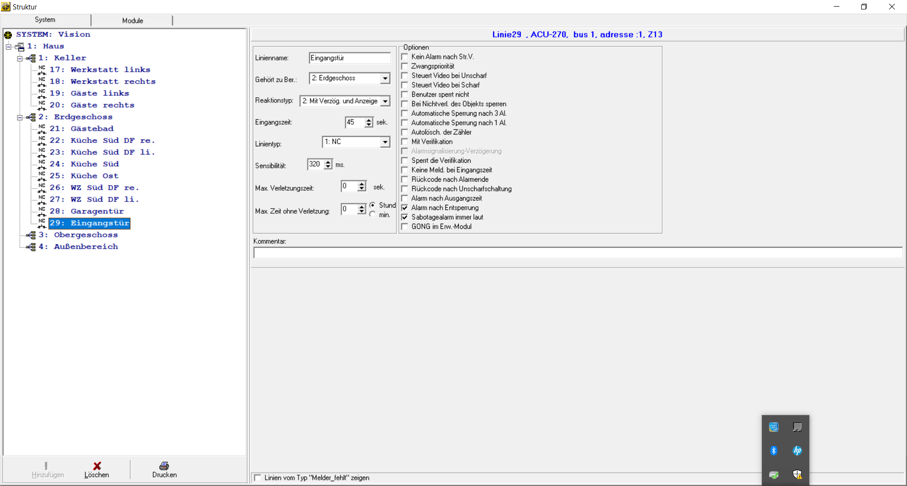Switch to the Module tab

[x=132, y=20]
